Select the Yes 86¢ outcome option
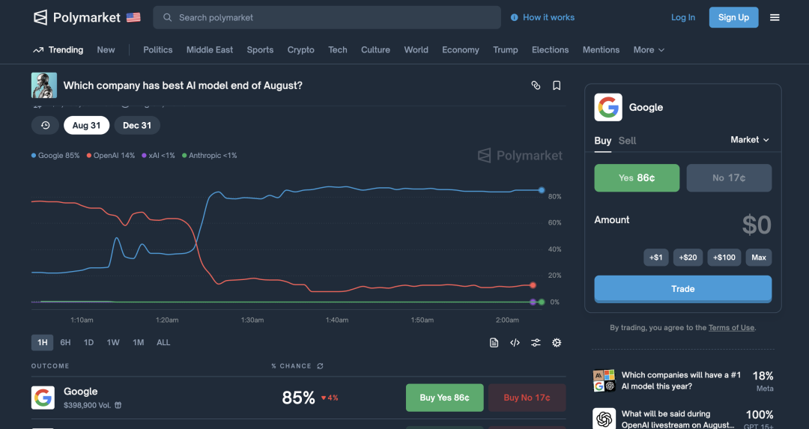 pos(637,178)
